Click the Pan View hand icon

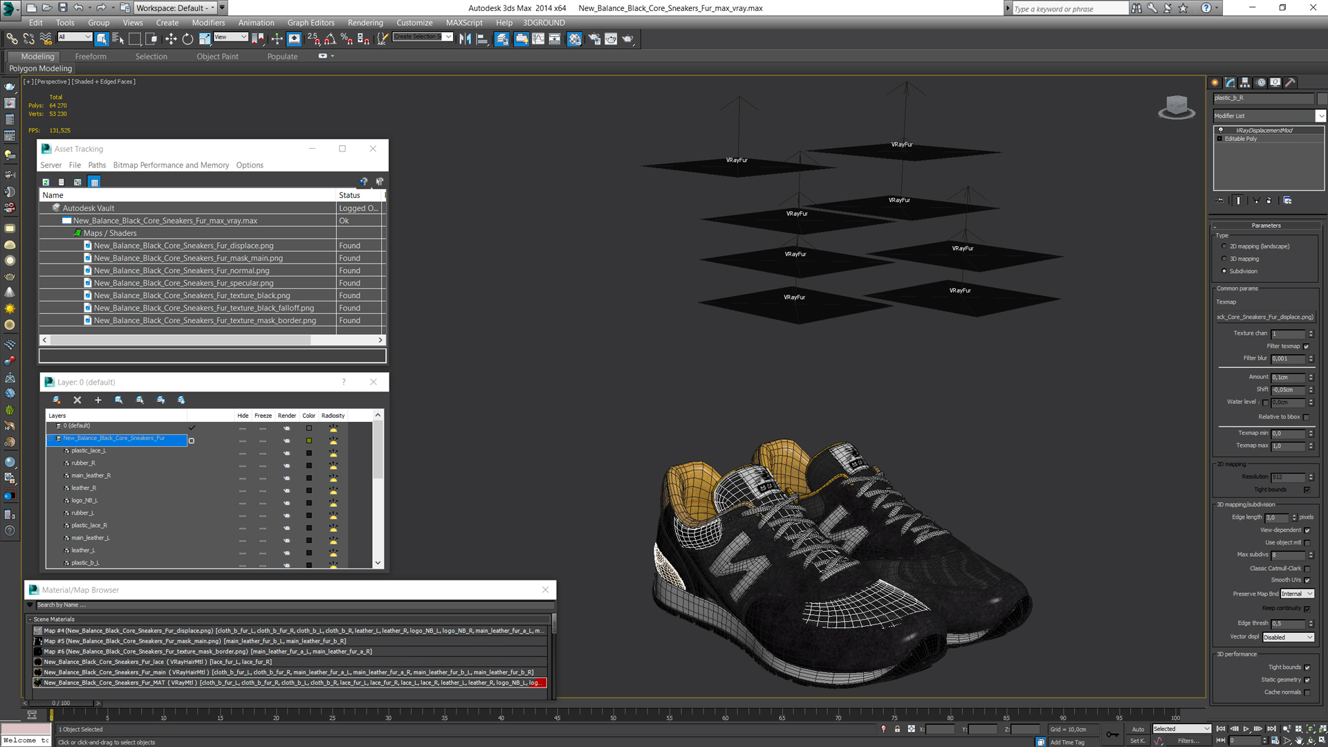tap(1300, 740)
